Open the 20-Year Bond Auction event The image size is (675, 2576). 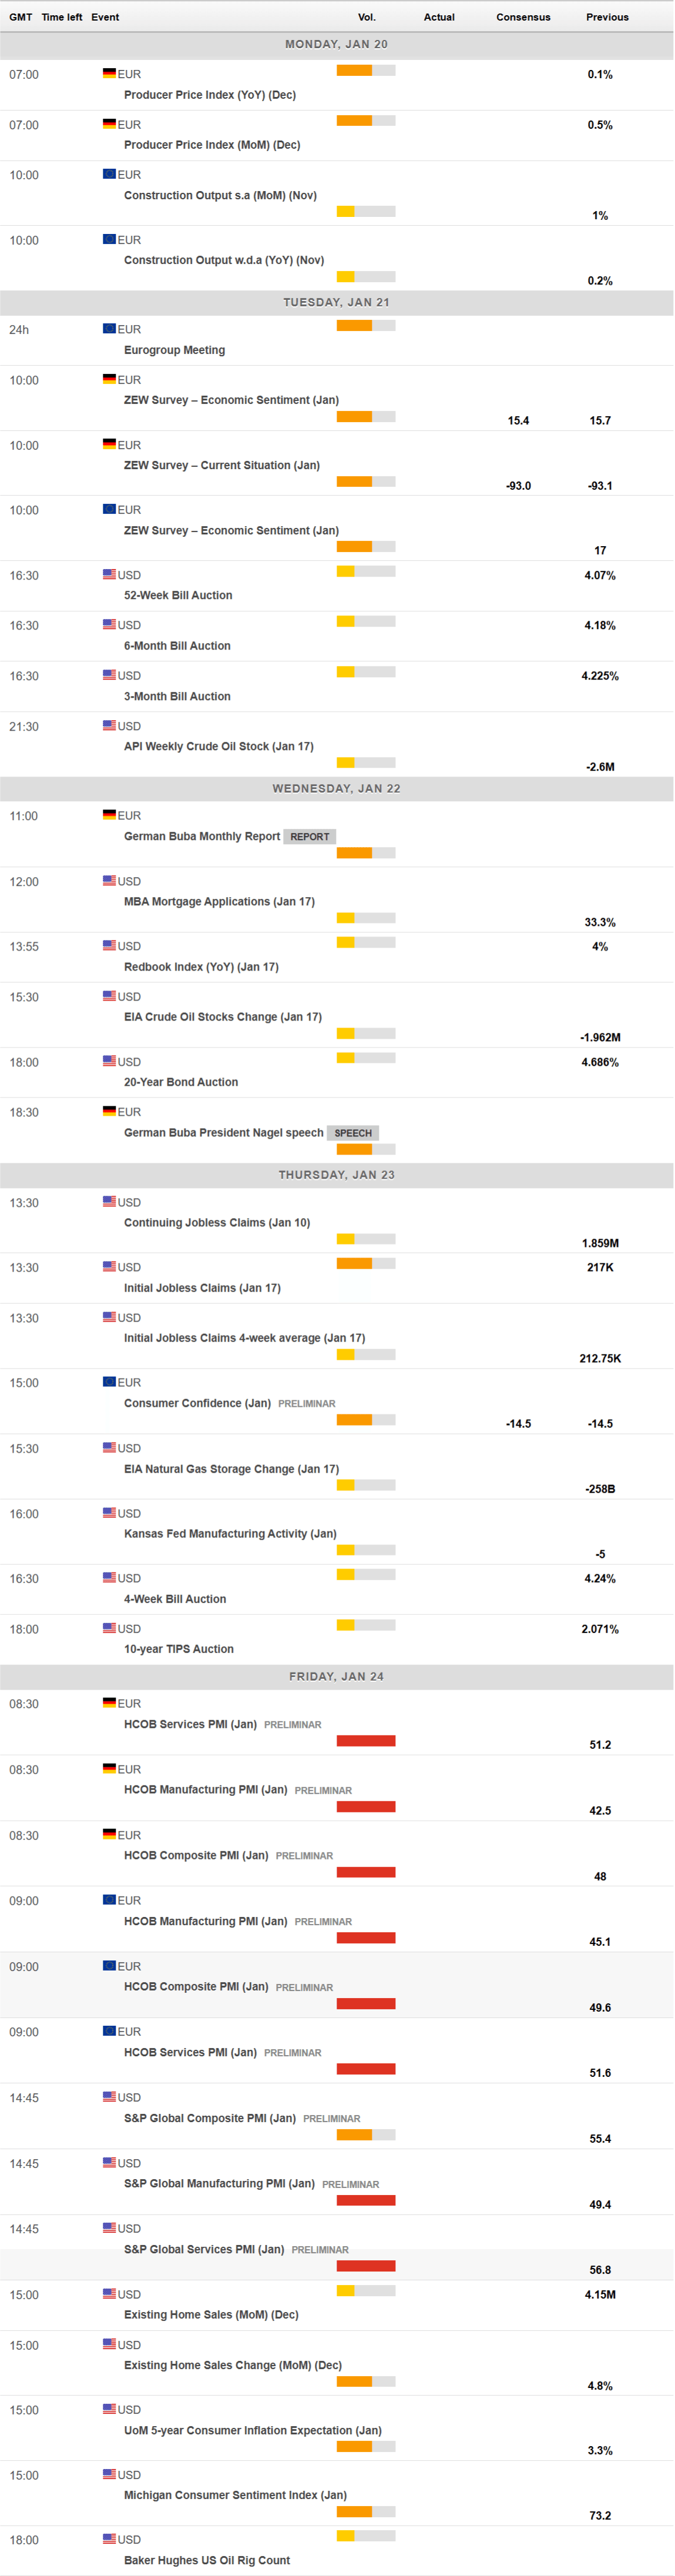(181, 1082)
